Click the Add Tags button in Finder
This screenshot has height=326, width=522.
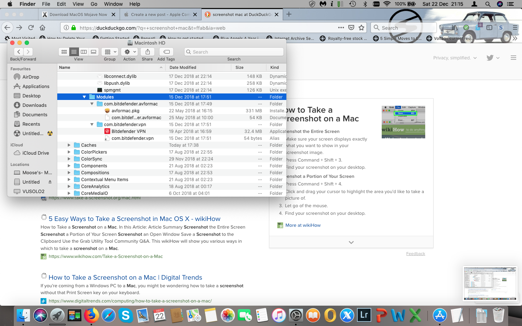point(166,52)
